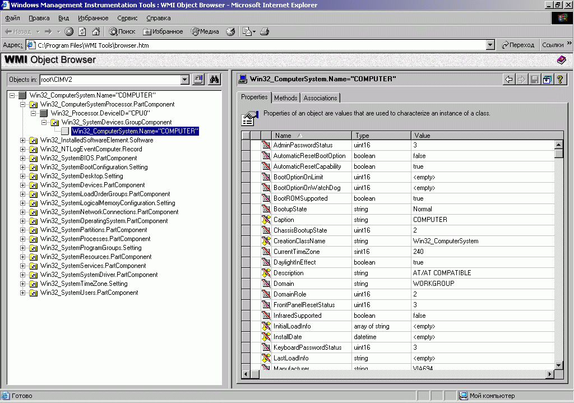Click the save floppy disk icon
Image resolution: width=574 pixels, height=403 pixels.
tap(534, 80)
